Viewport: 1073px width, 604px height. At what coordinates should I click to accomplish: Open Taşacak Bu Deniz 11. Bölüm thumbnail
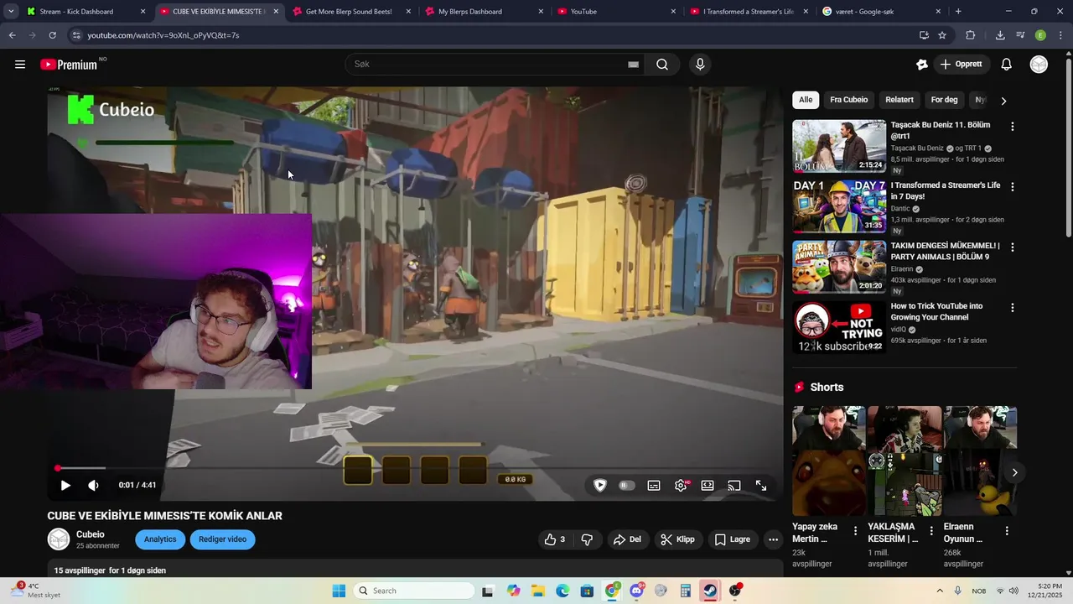[x=839, y=146]
